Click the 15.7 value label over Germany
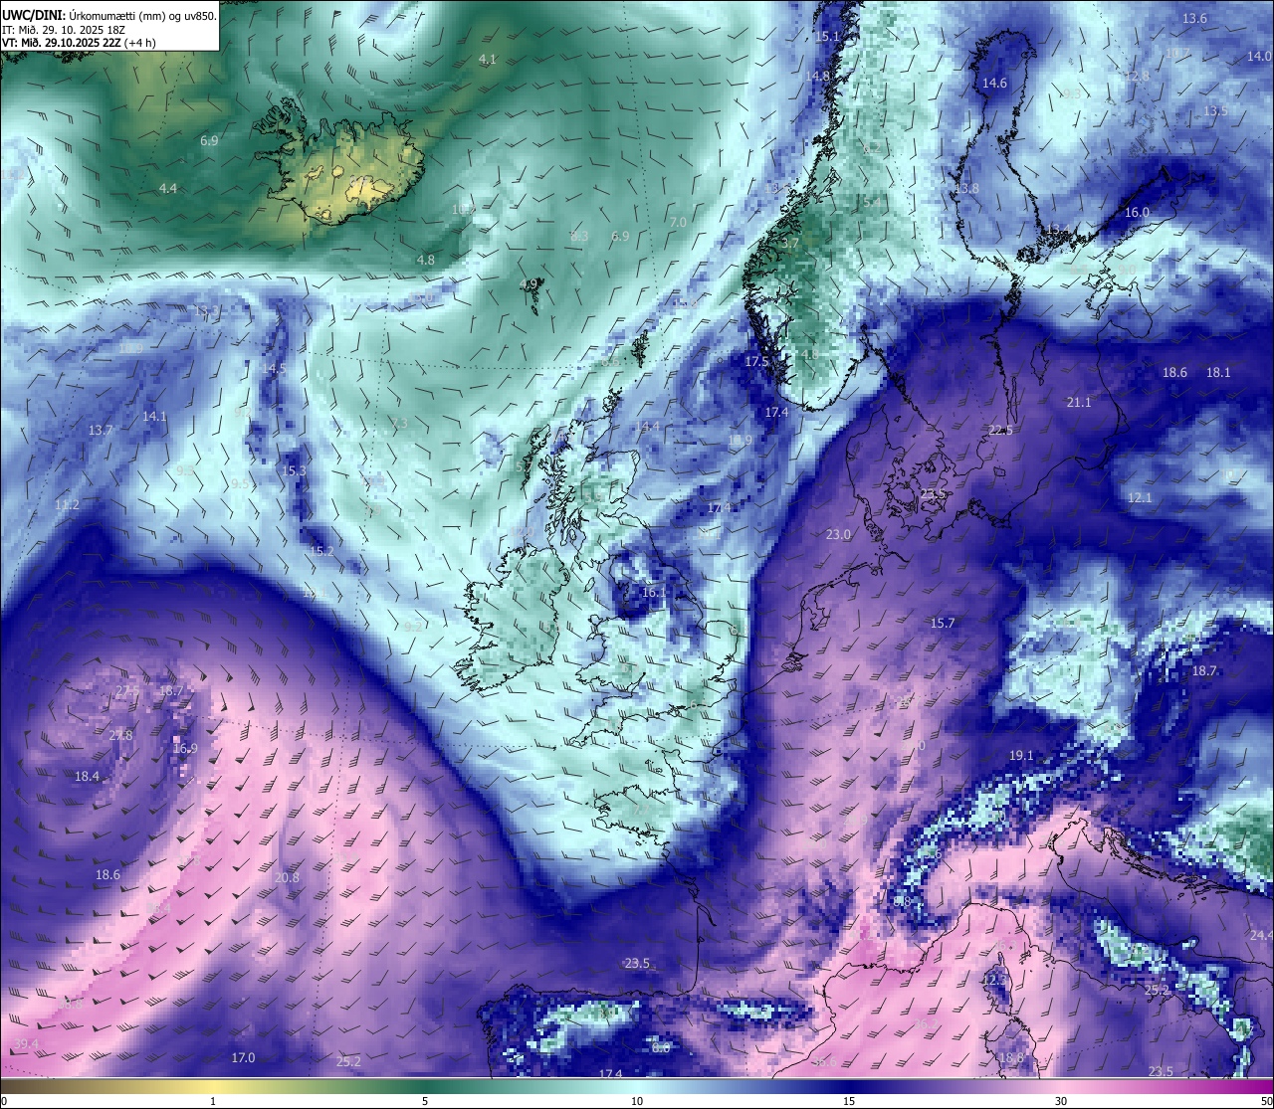This screenshot has width=1274, height=1109. [x=943, y=623]
